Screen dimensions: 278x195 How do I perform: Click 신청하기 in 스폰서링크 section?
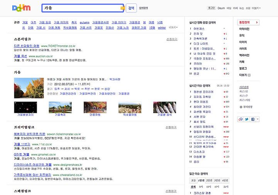pos(172,39)
